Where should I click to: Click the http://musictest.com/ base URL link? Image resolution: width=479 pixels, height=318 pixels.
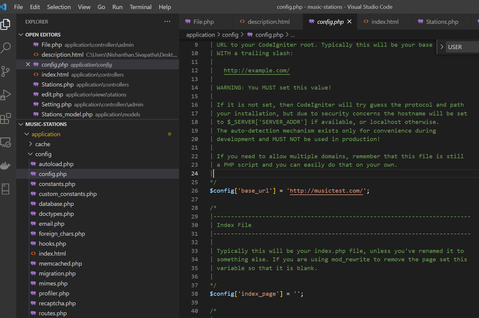pyautogui.click(x=326, y=190)
